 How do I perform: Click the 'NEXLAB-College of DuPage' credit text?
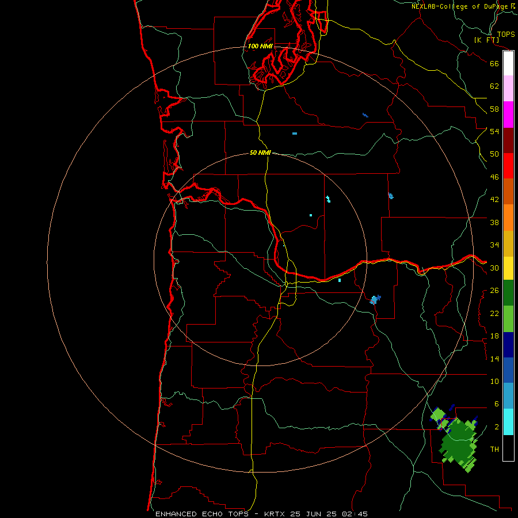tap(459, 6)
